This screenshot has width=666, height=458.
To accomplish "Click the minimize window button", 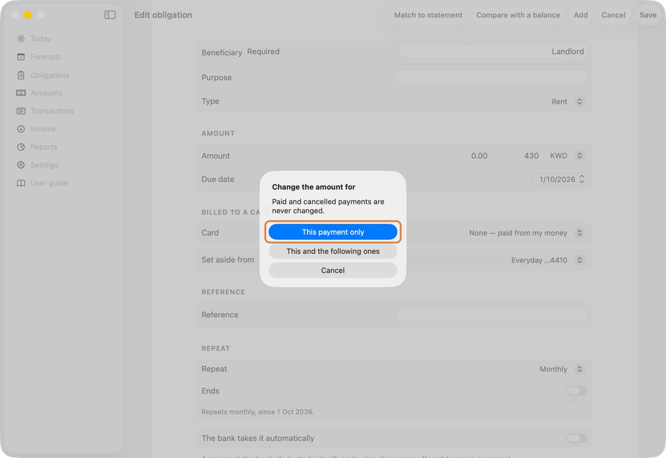I will point(28,15).
